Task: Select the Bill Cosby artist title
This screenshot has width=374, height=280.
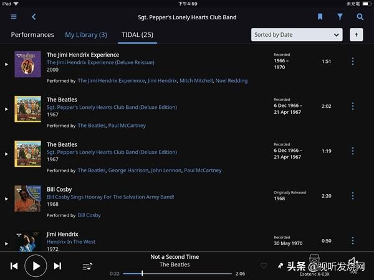Action: pyautogui.click(x=59, y=190)
